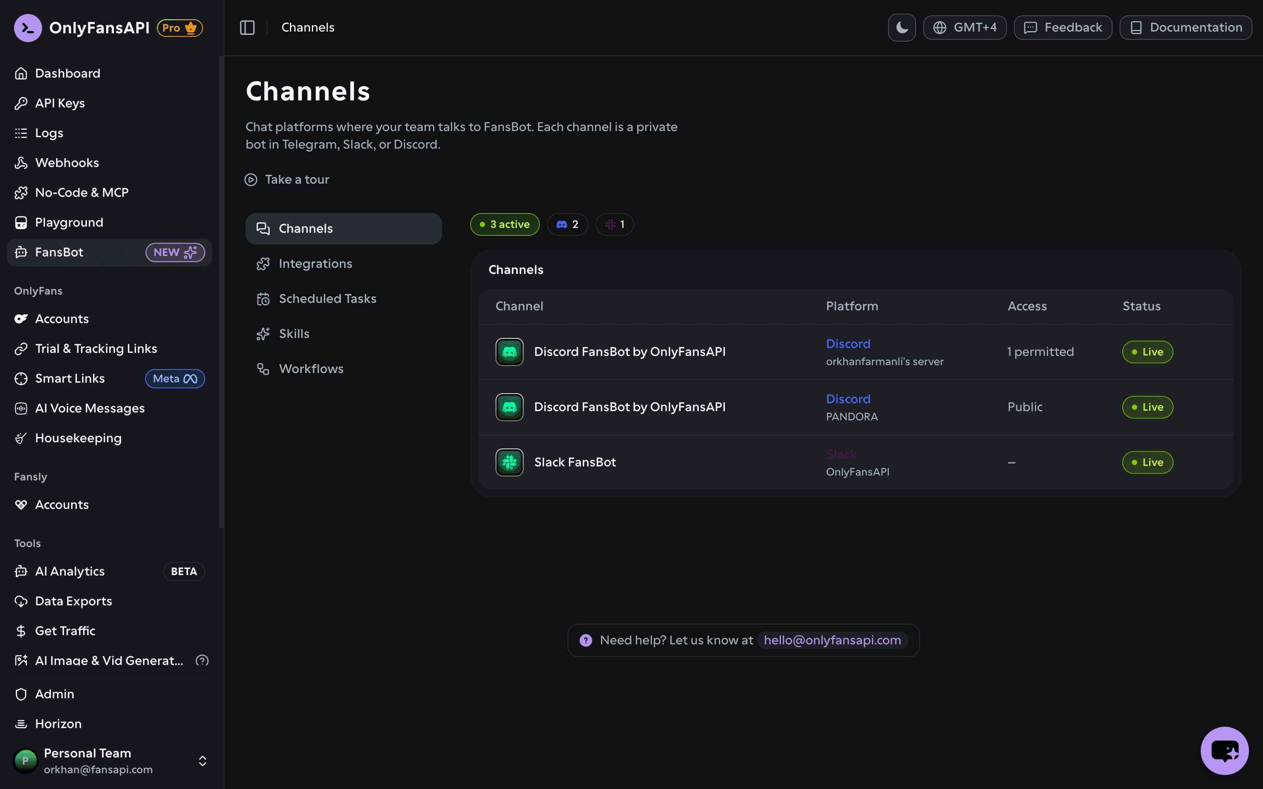Click 'Slack FansBot' channel name
This screenshot has width=1263, height=789.
pyautogui.click(x=575, y=462)
